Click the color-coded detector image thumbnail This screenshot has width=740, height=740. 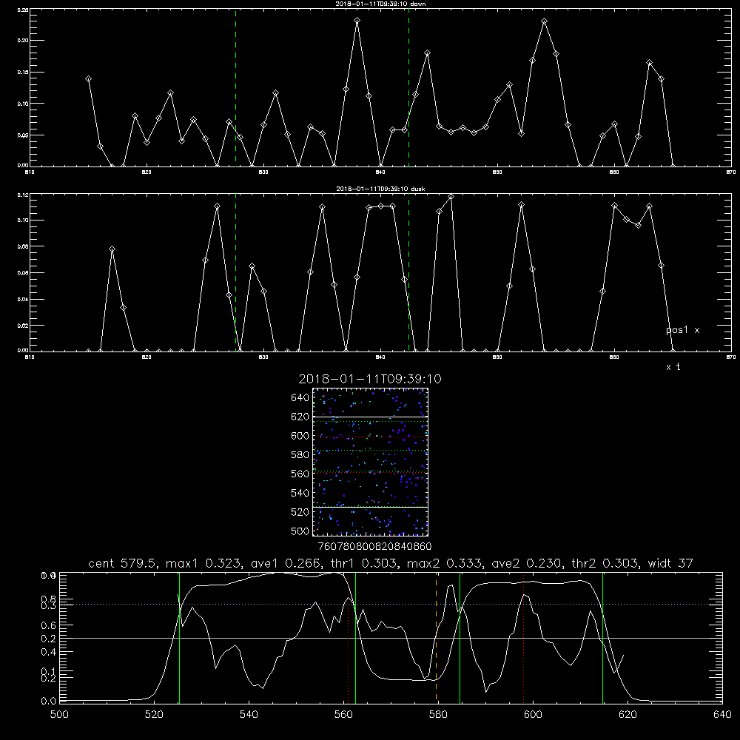pyautogui.click(x=371, y=462)
